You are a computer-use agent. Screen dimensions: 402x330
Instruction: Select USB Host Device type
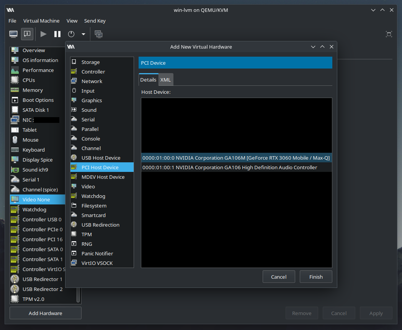point(102,158)
